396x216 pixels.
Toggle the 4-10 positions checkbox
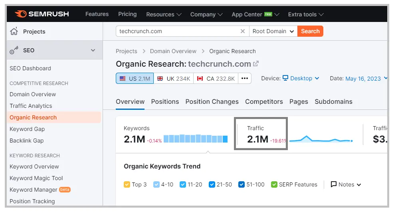(156, 184)
